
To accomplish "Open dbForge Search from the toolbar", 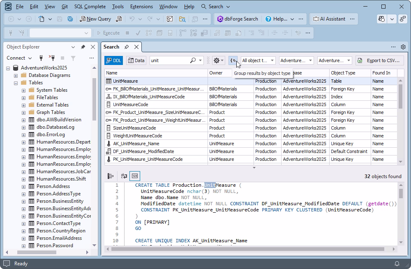I will click(238, 19).
